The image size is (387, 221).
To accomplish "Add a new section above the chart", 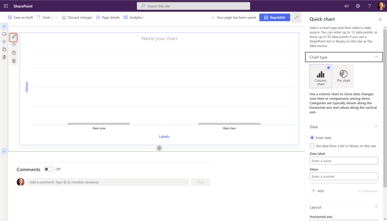I will click(4, 26).
